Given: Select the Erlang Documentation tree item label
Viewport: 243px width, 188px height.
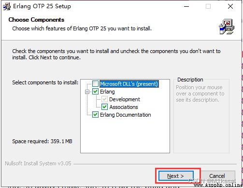Looking at the screenshot, I should tap(126, 115).
